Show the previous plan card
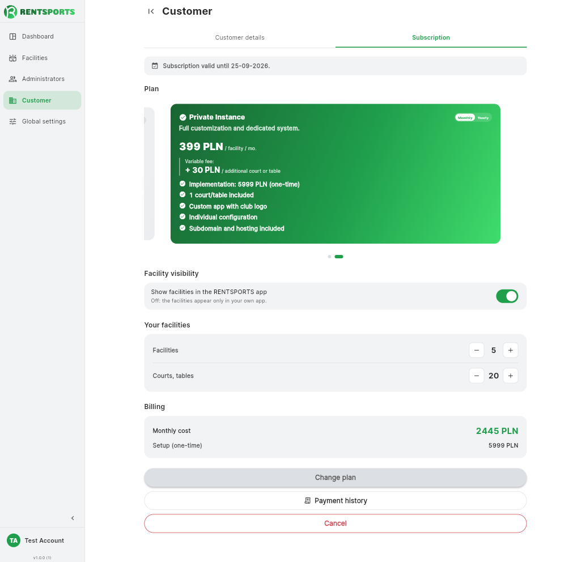 pos(149,174)
